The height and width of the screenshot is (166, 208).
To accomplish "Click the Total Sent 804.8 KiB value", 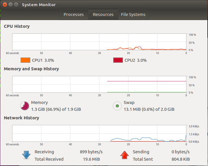I will coord(181,159).
